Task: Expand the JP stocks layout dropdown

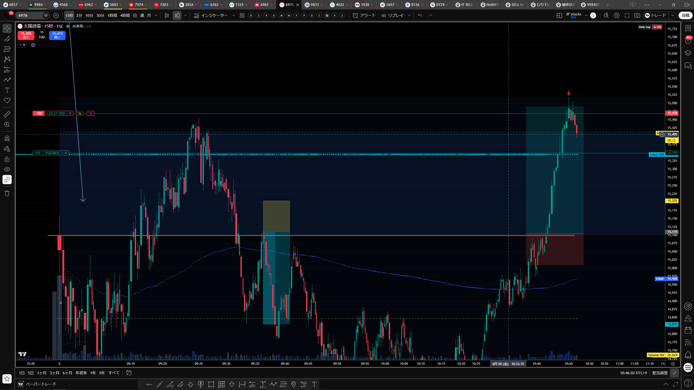Action: [586, 15]
